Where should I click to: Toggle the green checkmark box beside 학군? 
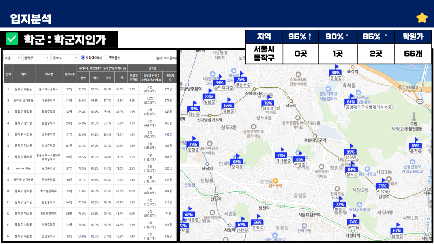(x=12, y=39)
